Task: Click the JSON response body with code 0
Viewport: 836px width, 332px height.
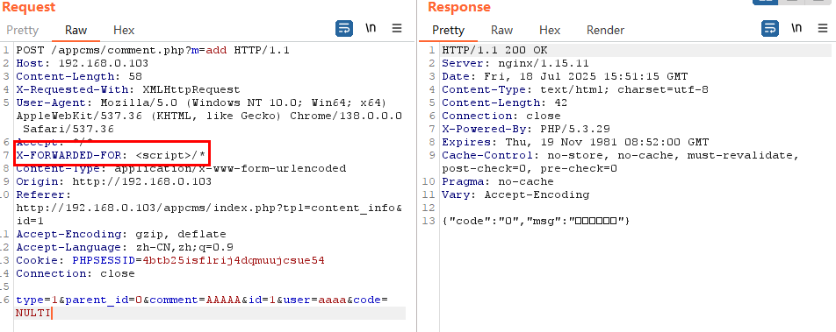Action: (x=537, y=221)
